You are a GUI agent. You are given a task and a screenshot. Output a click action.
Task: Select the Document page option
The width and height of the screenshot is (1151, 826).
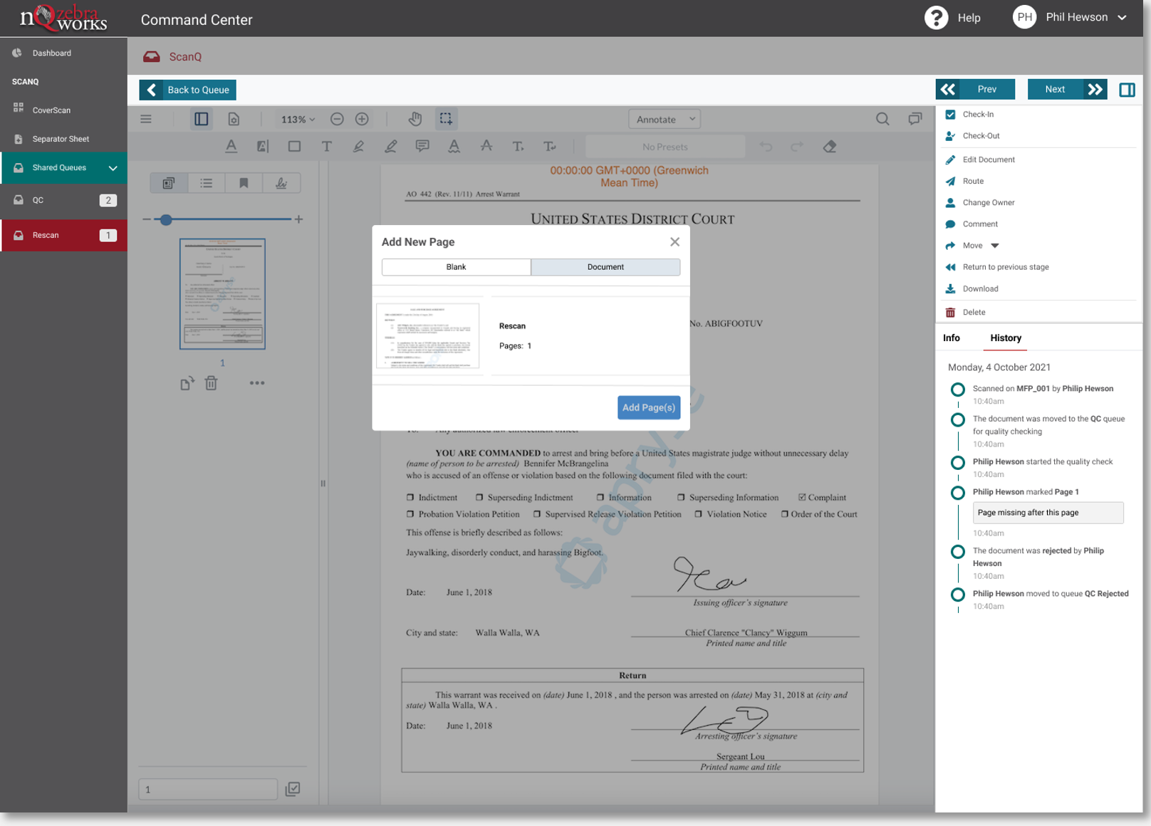point(605,267)
